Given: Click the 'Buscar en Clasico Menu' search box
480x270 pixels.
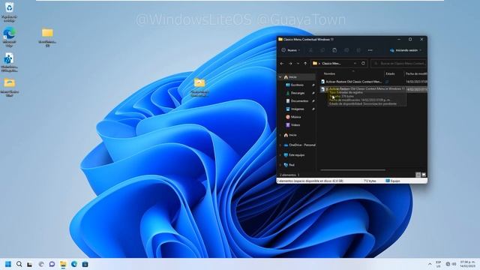Looking at the screenshot, I should (398, 63).
